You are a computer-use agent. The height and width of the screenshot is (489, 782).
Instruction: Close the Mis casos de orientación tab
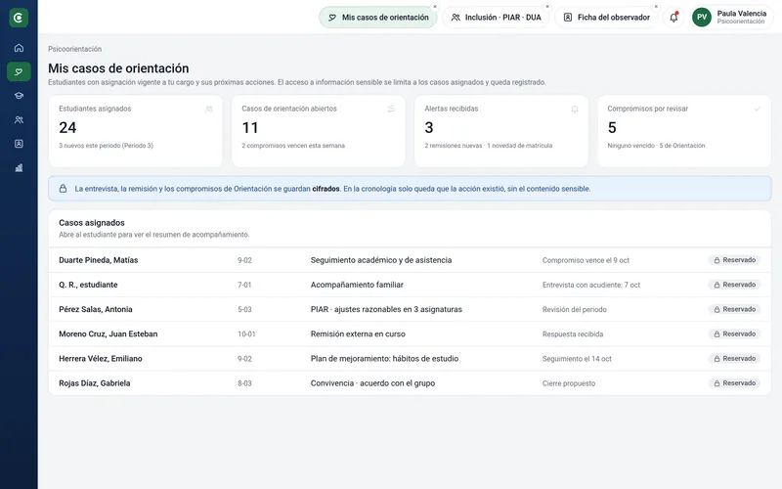[x=435, y=7]
